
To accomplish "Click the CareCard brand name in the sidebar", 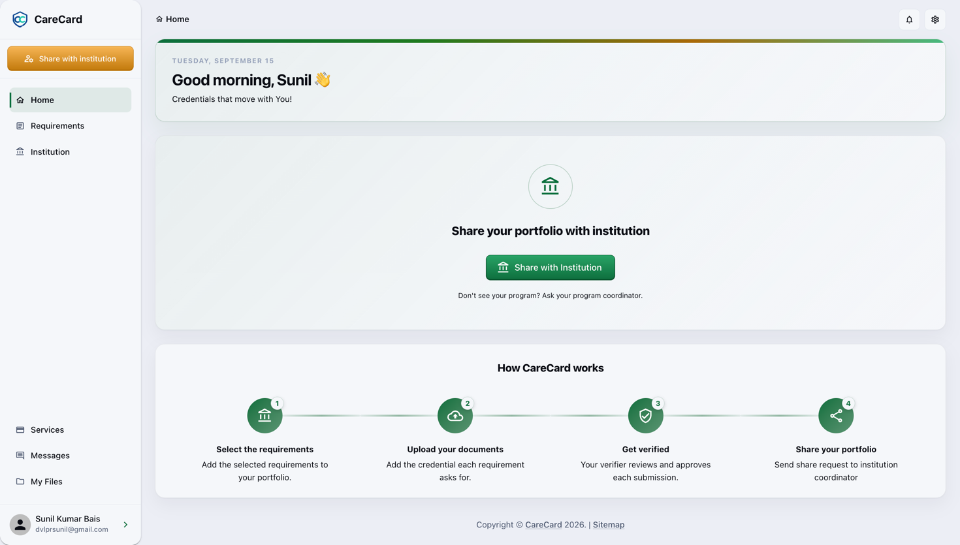I will (x=58, y=19).
